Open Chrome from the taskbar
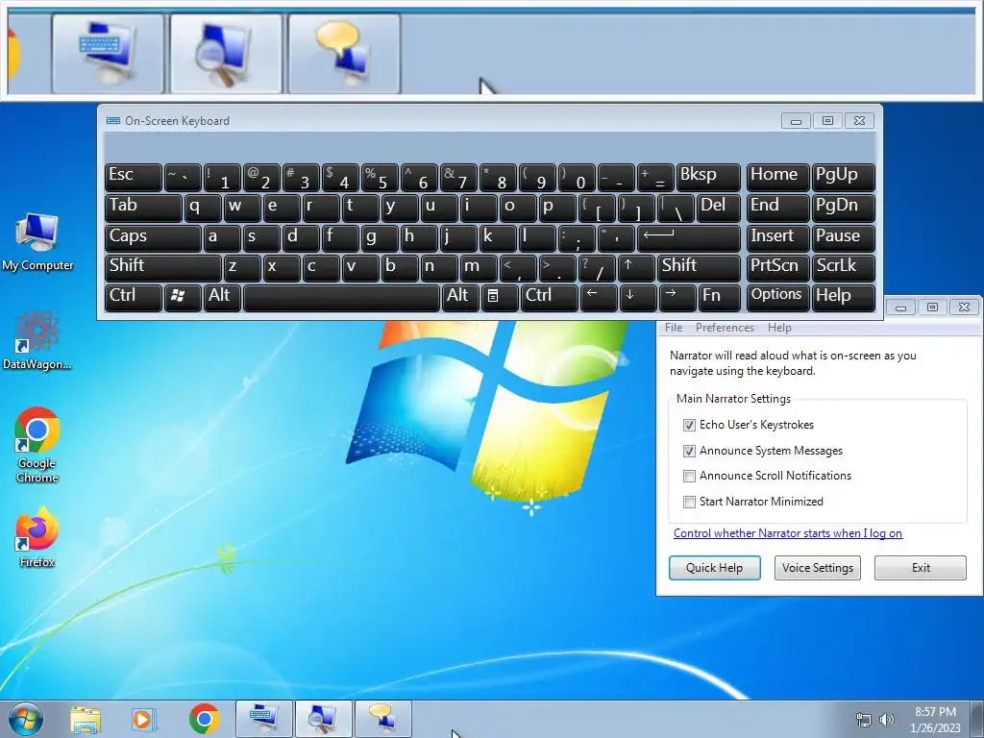The height and width of the screenshot is (738, 984). [x=204, y=719]
